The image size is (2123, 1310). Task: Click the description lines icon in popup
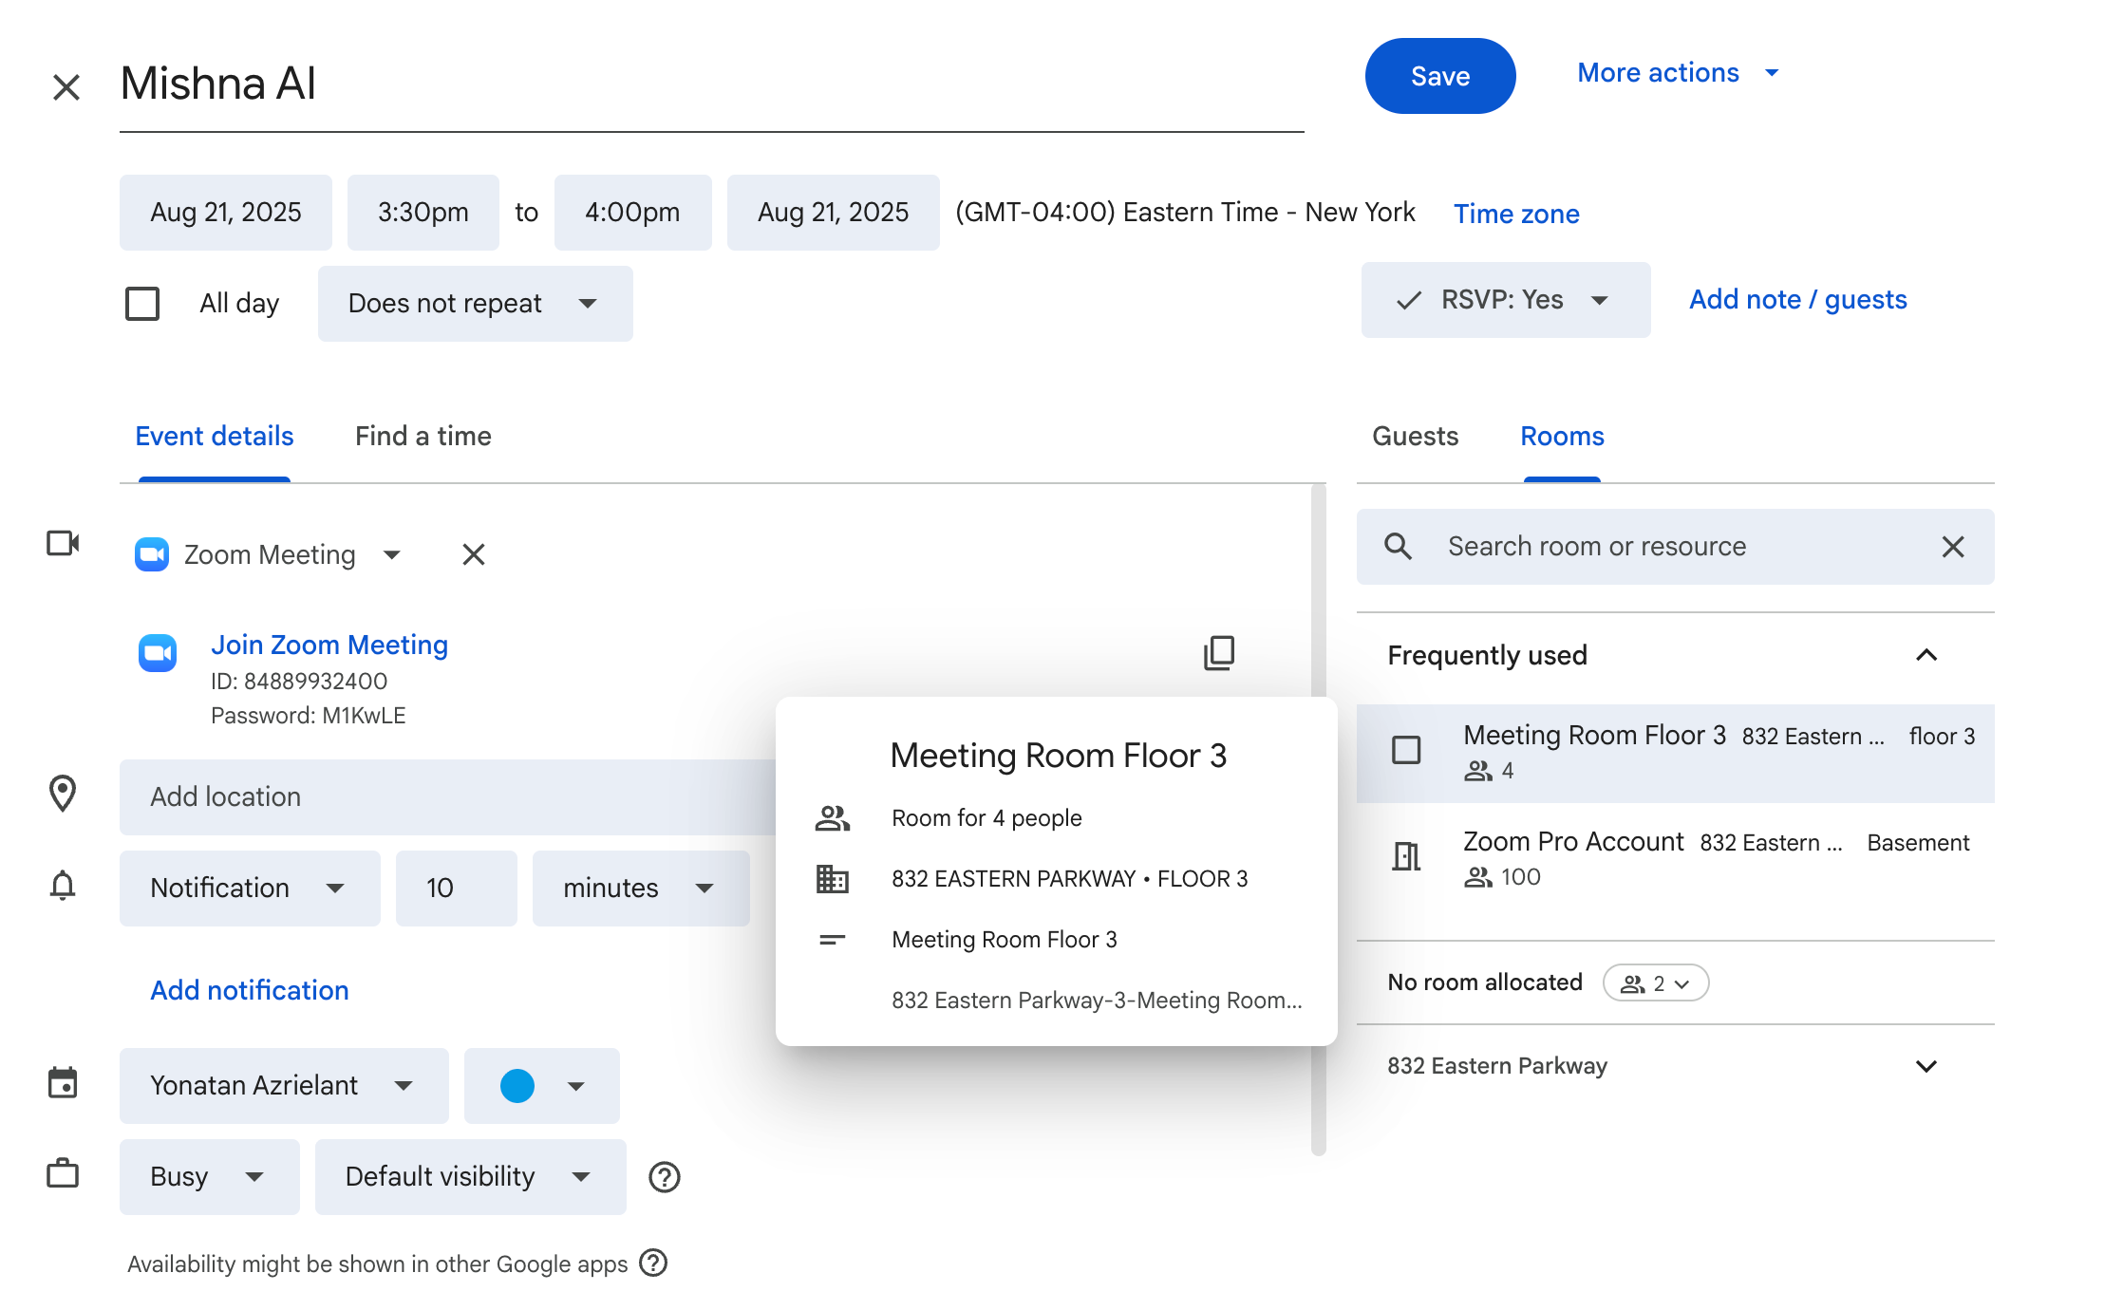coord(833,940)
